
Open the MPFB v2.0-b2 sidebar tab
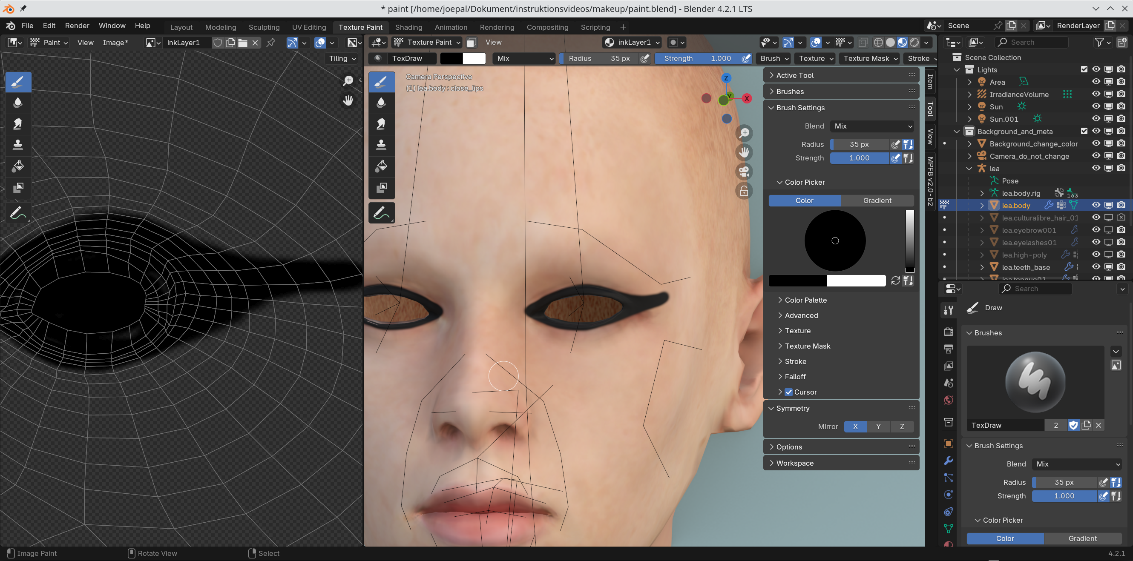[x=930, y=181]
